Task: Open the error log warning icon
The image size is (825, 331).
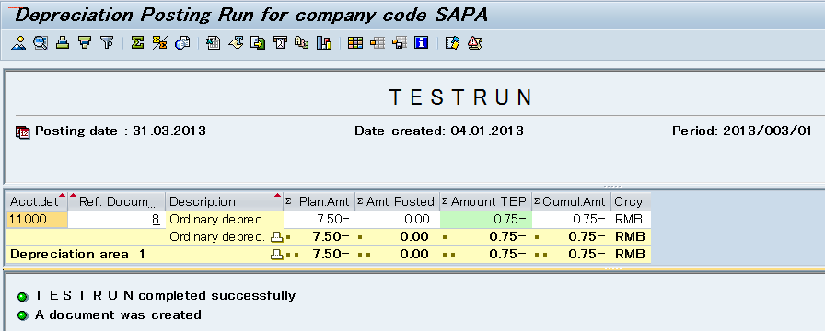Action: [474, 43]
